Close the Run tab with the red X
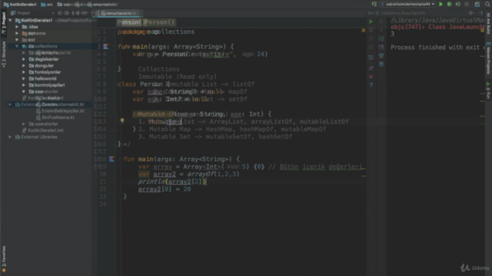This screenshot has width=492, height=276. point(371,77)
